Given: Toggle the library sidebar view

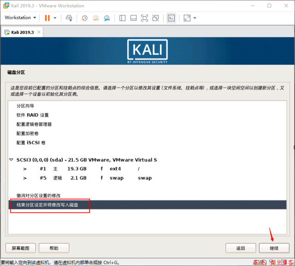Looking at the screenshot, I should tap(123, 18).
